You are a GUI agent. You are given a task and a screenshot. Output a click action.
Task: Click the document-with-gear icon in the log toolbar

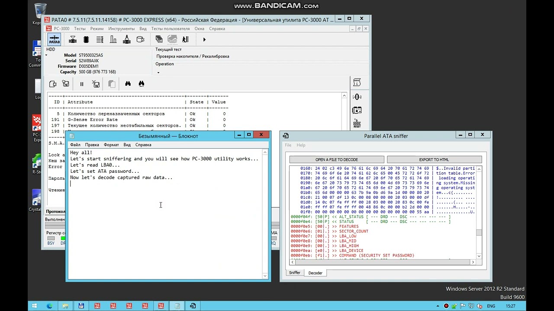(x=53, y=84)
